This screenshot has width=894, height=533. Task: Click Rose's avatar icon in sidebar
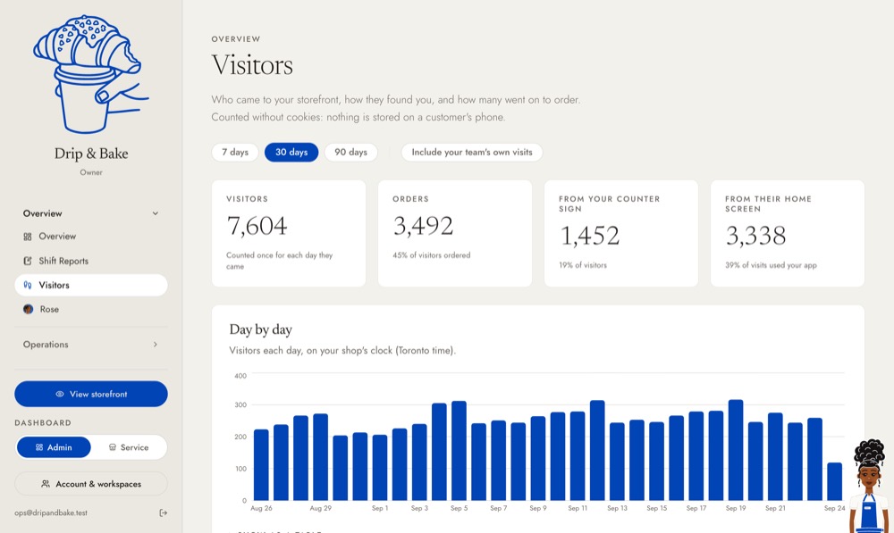coord(28,309)
